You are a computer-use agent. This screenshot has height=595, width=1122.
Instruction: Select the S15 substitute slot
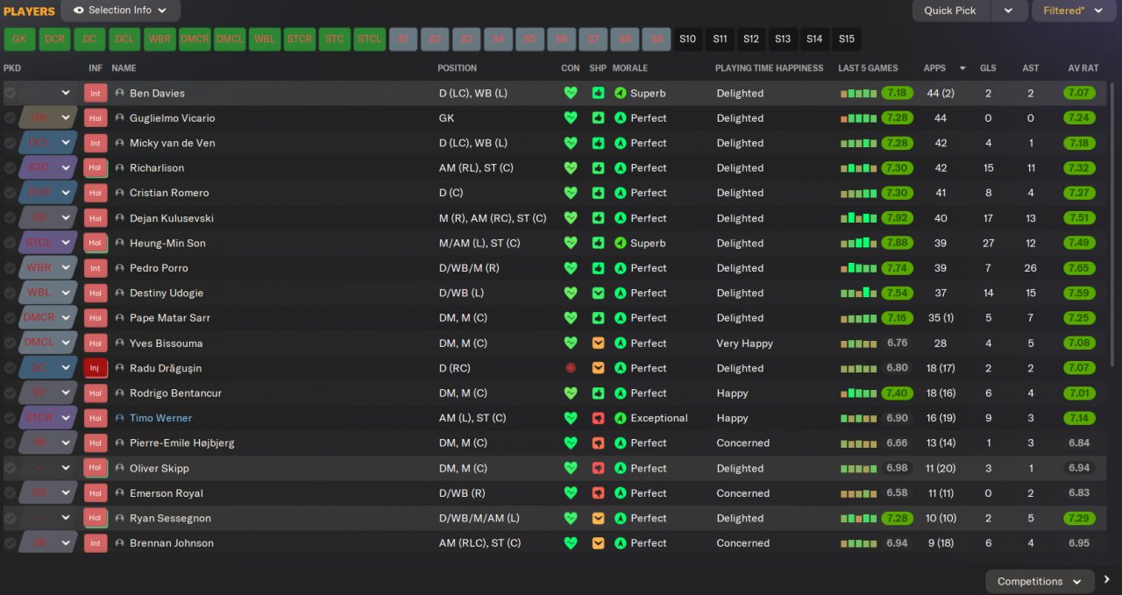click(x=847, y=39)
